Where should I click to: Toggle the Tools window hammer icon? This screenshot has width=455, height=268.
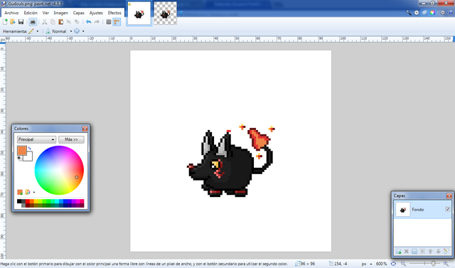[409, 13]
